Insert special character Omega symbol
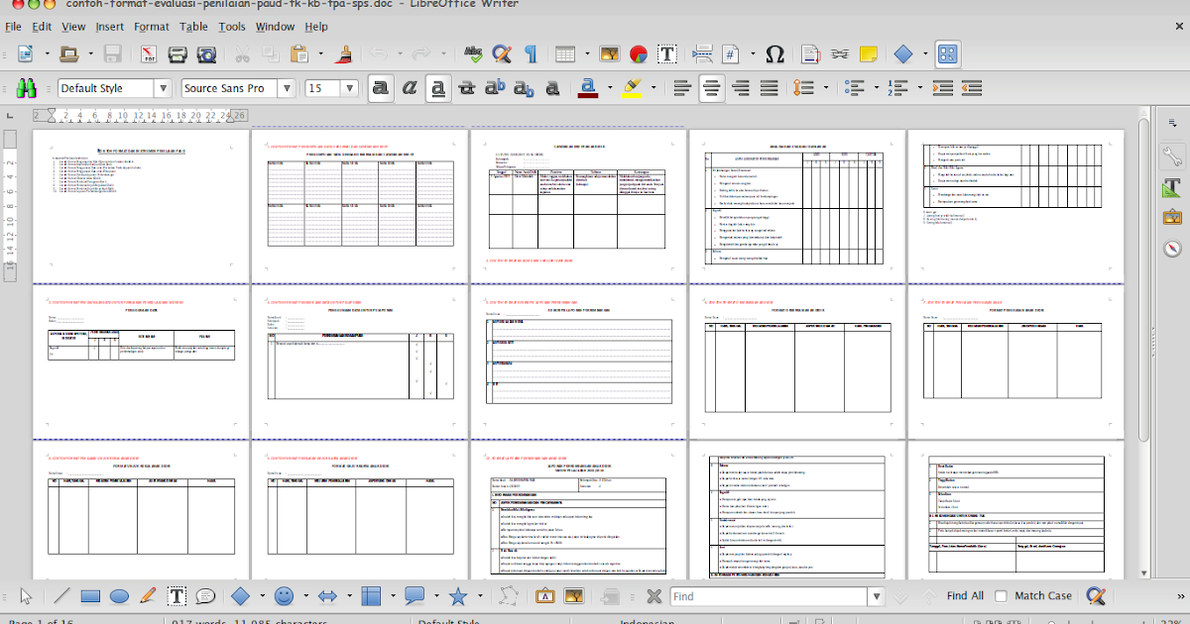 tap(775, 53)
